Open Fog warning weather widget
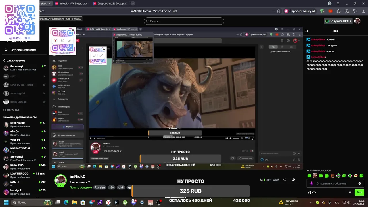The width and height of the screenshot is (368, 207). pos(288,202)
